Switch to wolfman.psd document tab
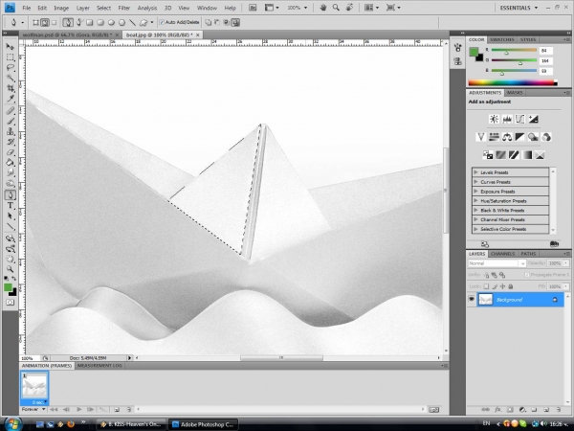The height and width of the screenshot is (431, 574). [x=70, y=34]
